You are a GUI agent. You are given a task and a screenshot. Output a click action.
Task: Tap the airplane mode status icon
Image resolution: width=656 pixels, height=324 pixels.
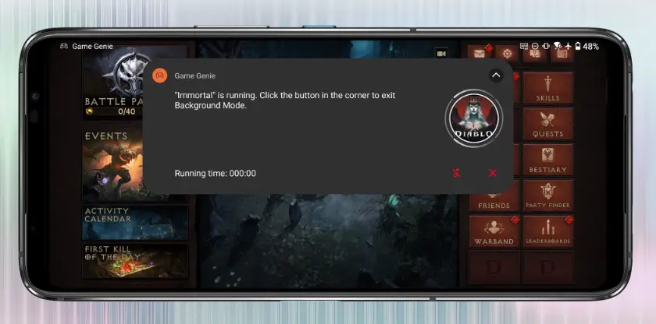pos(568,46)
